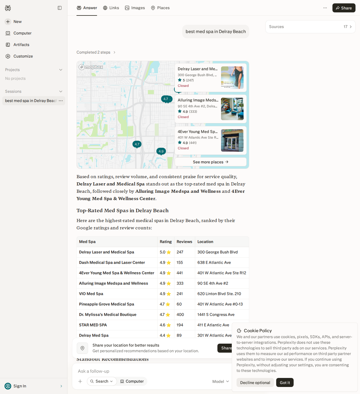Click the Perplexity logo icon
Screen dimensions: 360x394
pos(8,8)
